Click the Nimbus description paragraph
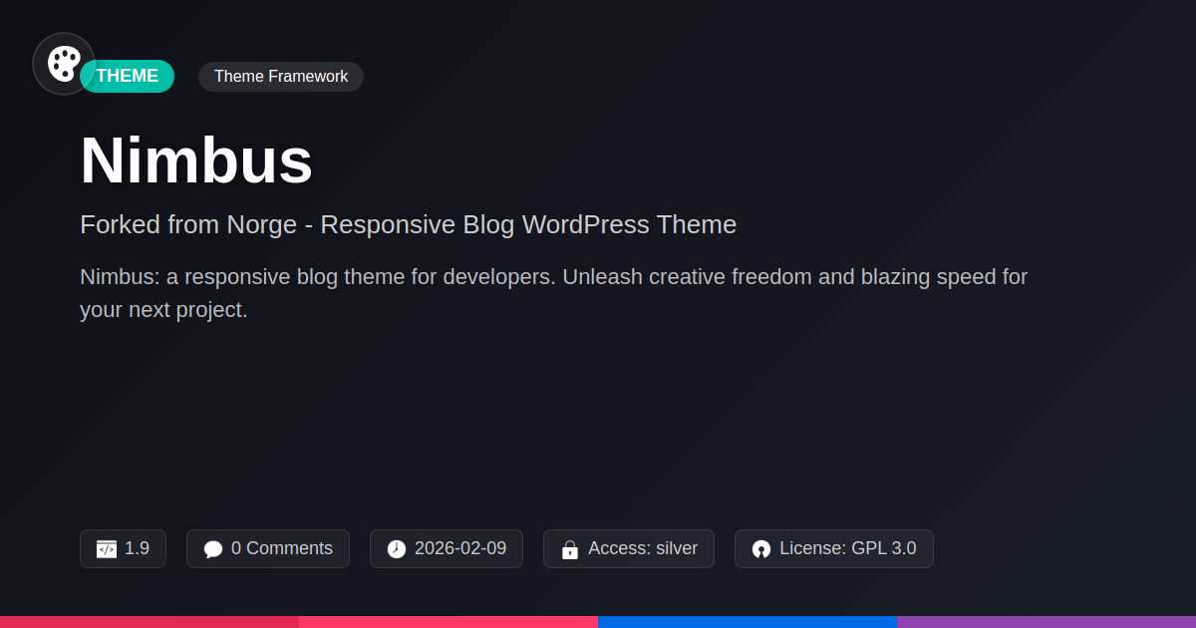 (553, 293)
